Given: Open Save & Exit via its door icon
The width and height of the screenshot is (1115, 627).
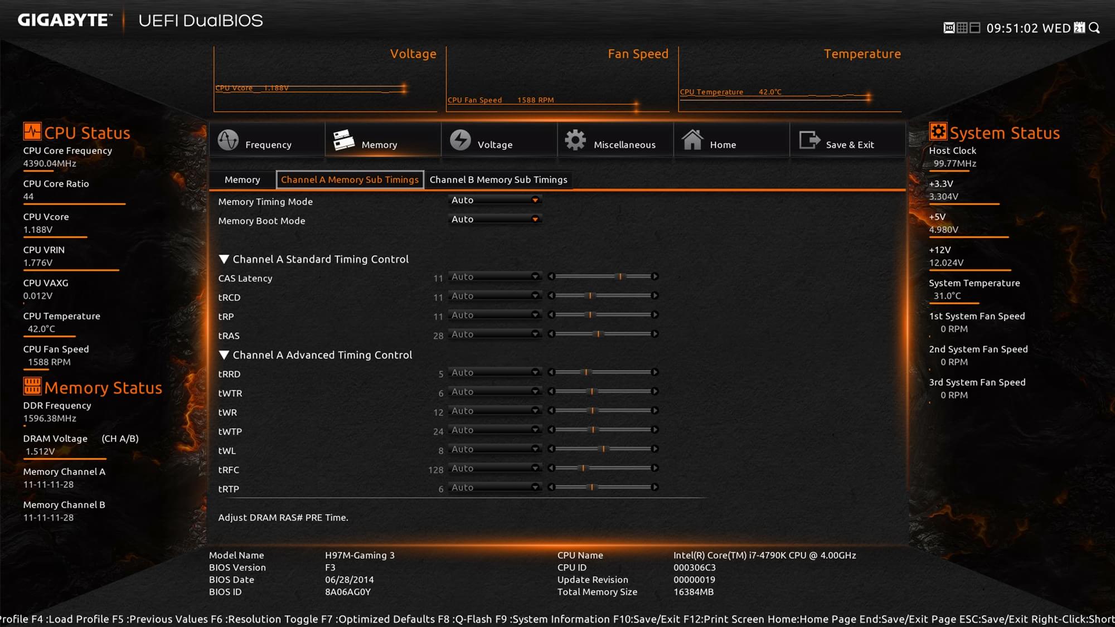Looking at the screenshot, I should tap(809, 140).
